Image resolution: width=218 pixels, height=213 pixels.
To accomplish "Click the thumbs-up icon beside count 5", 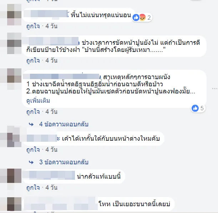I will [x=195, y=108].
